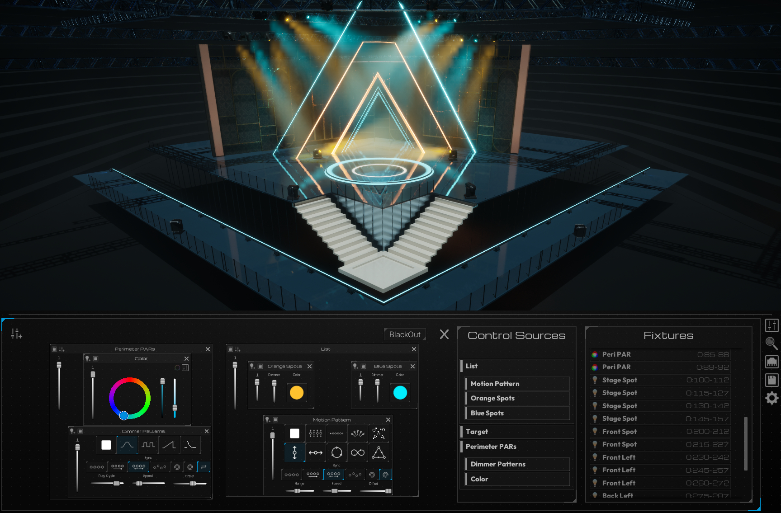Image resolution: width=781 pixels, height=513 pixels.
Task: Click the magnifier search icon in the right sidebar
Action: click(x=772, y=344)
